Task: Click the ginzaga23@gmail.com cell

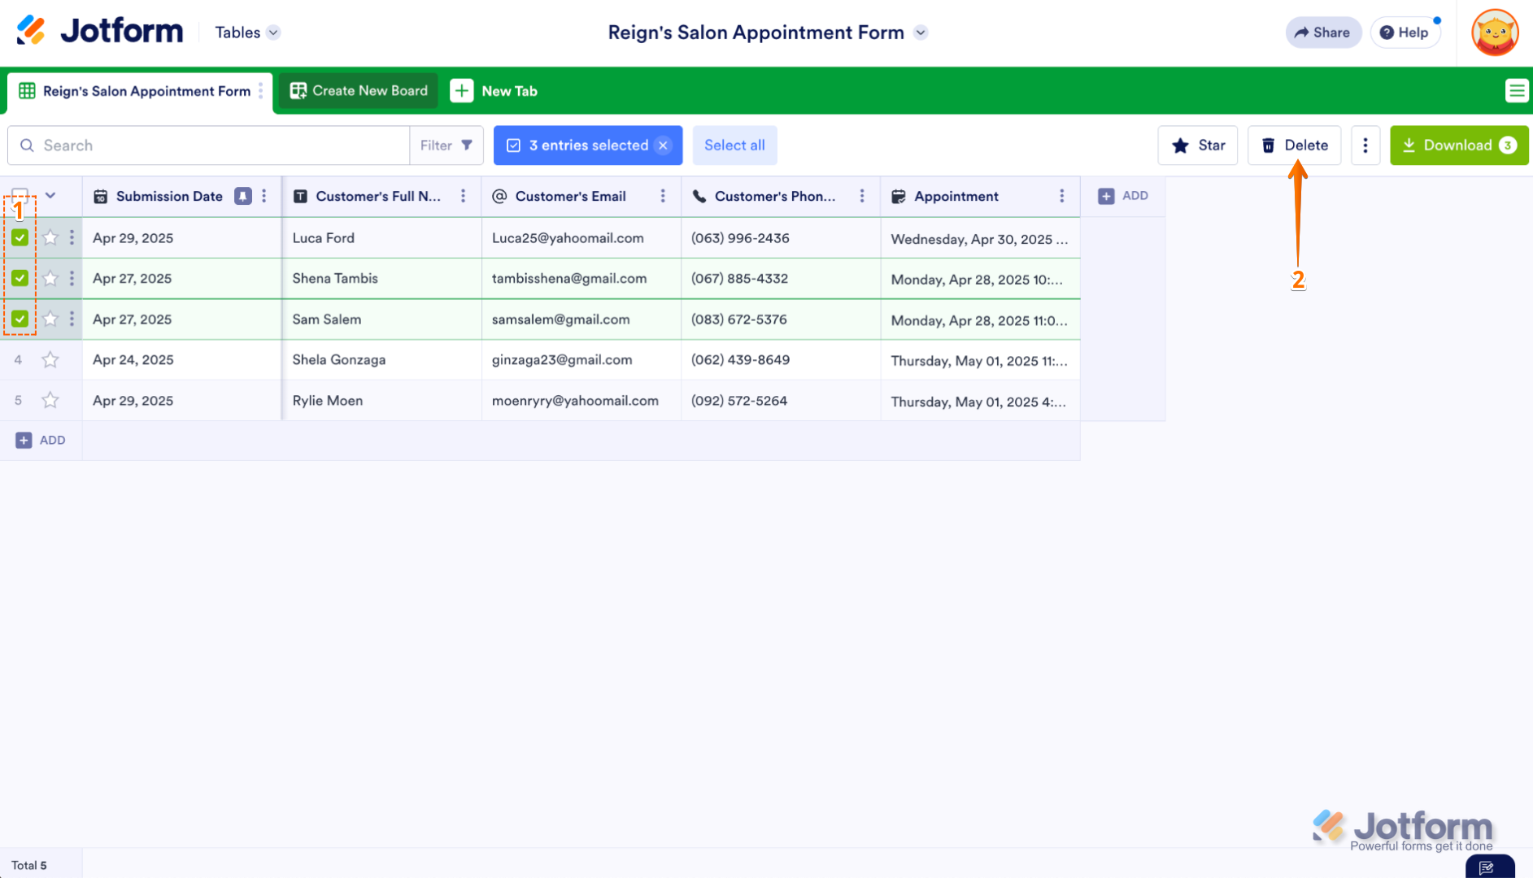Action: [x=581, y=359]
